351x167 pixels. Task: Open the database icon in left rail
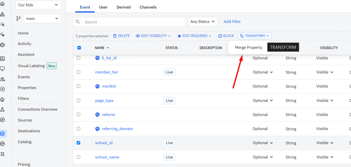tap(3, 133)
